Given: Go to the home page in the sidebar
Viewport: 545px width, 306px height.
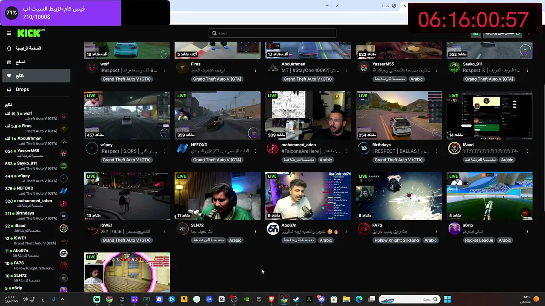Looking at the screenshot, I should pyautogui.click(x=36, y=48).
